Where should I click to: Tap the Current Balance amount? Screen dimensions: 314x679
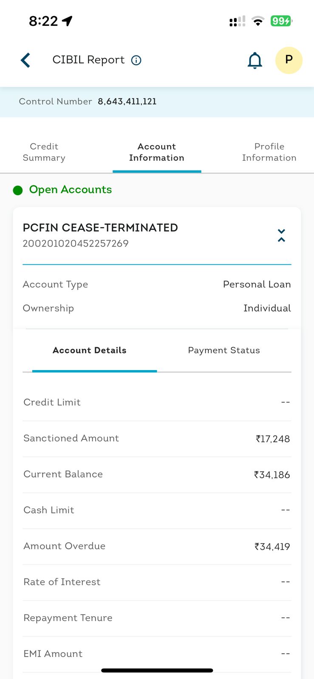(x=272, y=475)
